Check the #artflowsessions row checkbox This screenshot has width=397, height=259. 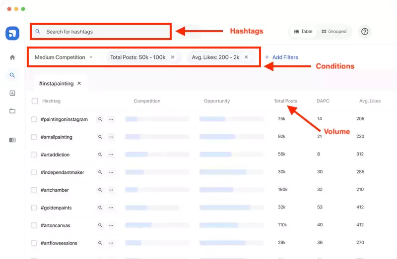pyautogui.click(x=34, y=243)
